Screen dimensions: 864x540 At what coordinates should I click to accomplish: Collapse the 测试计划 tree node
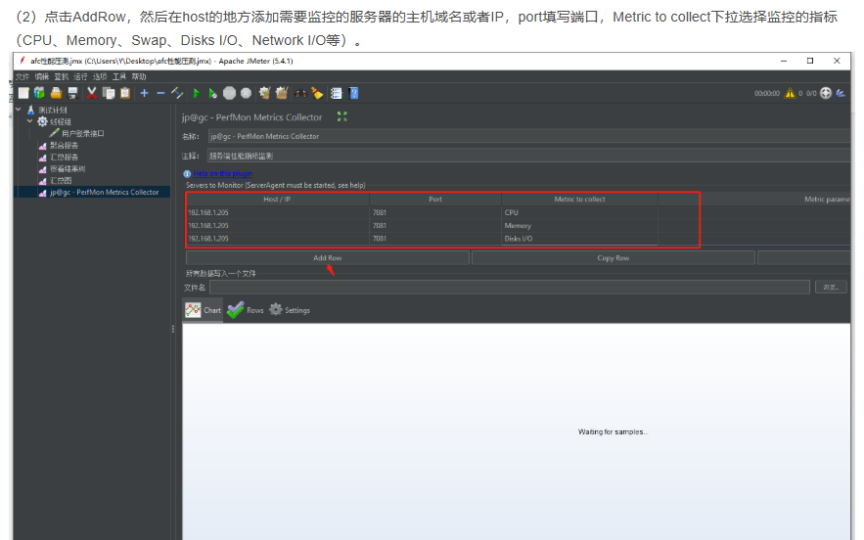(x=19, y=110)
